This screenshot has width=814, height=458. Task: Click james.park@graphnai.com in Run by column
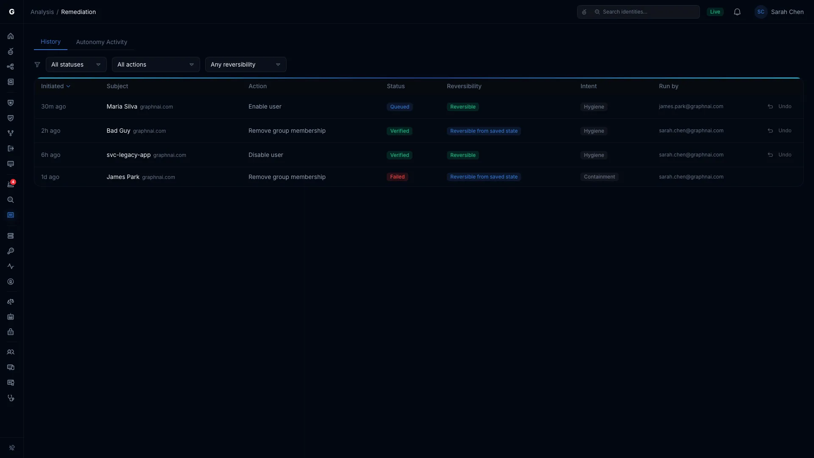point(691,106)
